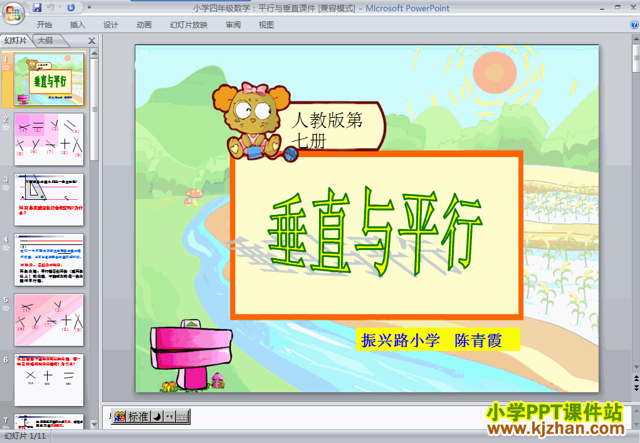Viewport: 640px width, 443px height.
Task: Click thumbnail pane scroll up arrow
Action: [94, 53]
